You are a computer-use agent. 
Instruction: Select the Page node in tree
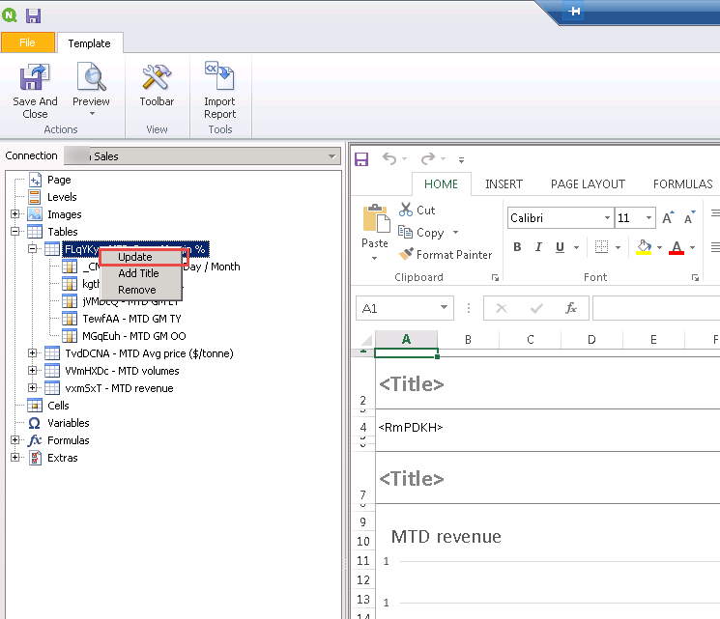pyautogui.click(x=59, y=180)
